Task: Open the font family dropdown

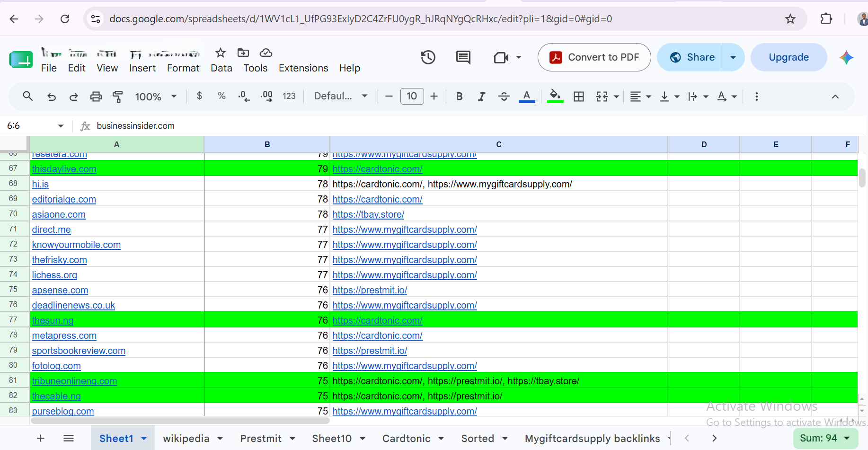Action: click(x=341, y=96)
